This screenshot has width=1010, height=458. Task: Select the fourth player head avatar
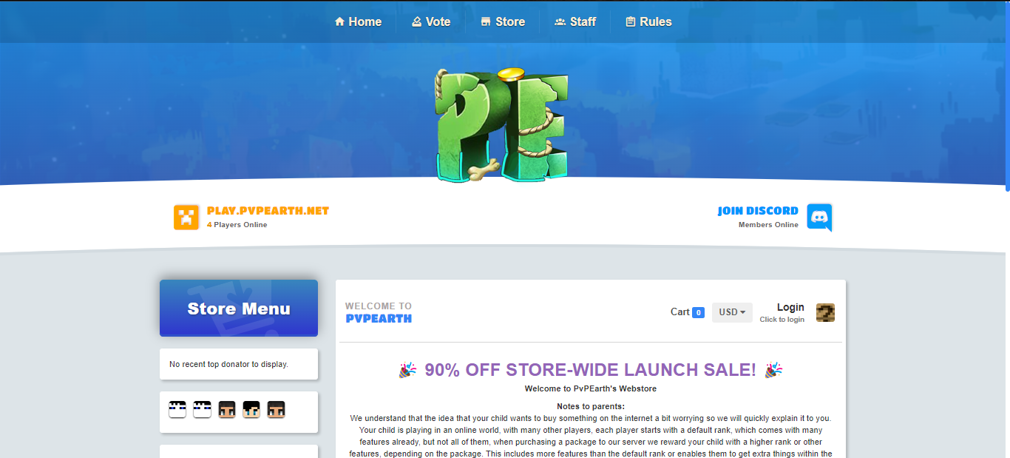[251, 409]
